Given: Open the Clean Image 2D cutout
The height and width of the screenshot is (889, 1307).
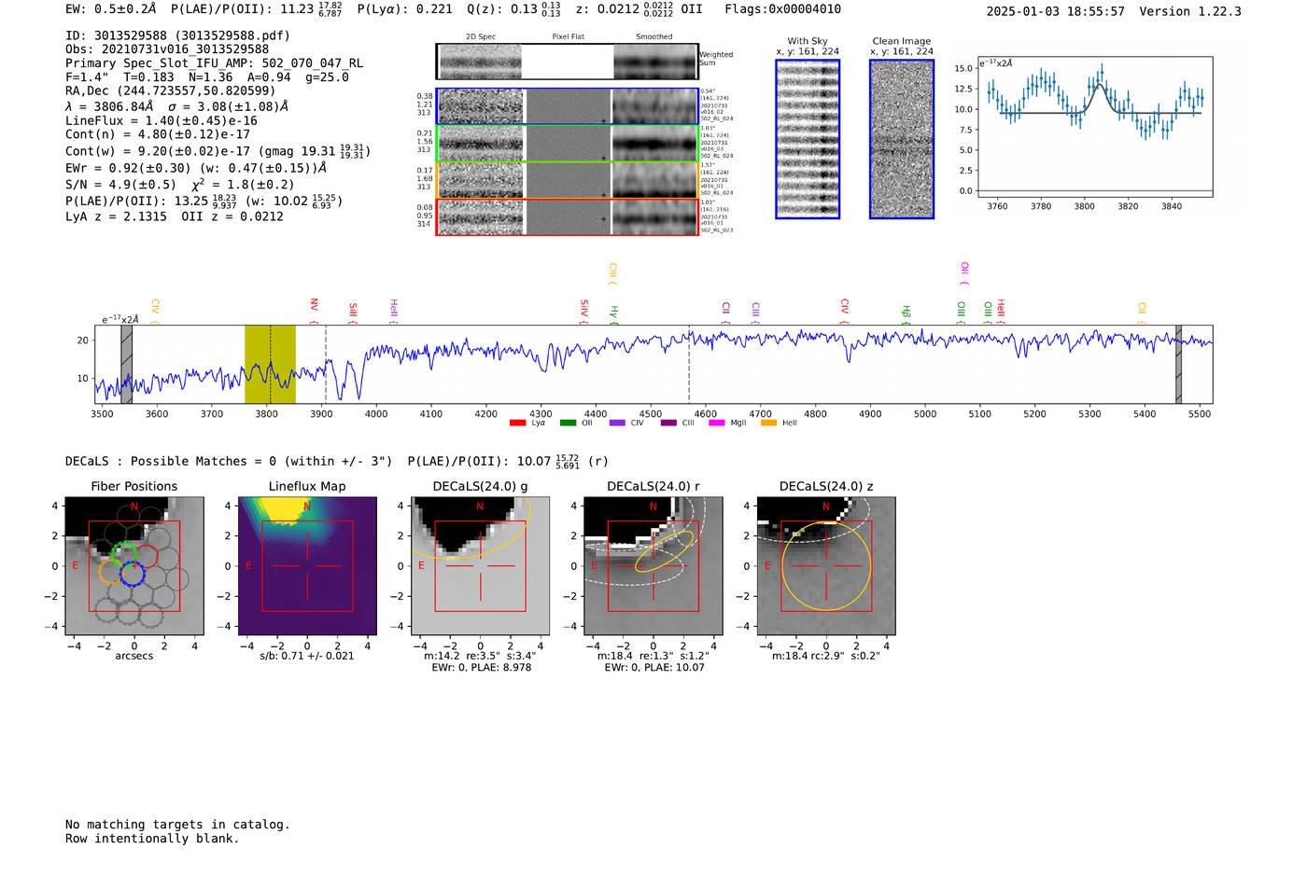Looking at the screenshot, I should (902, 139).
